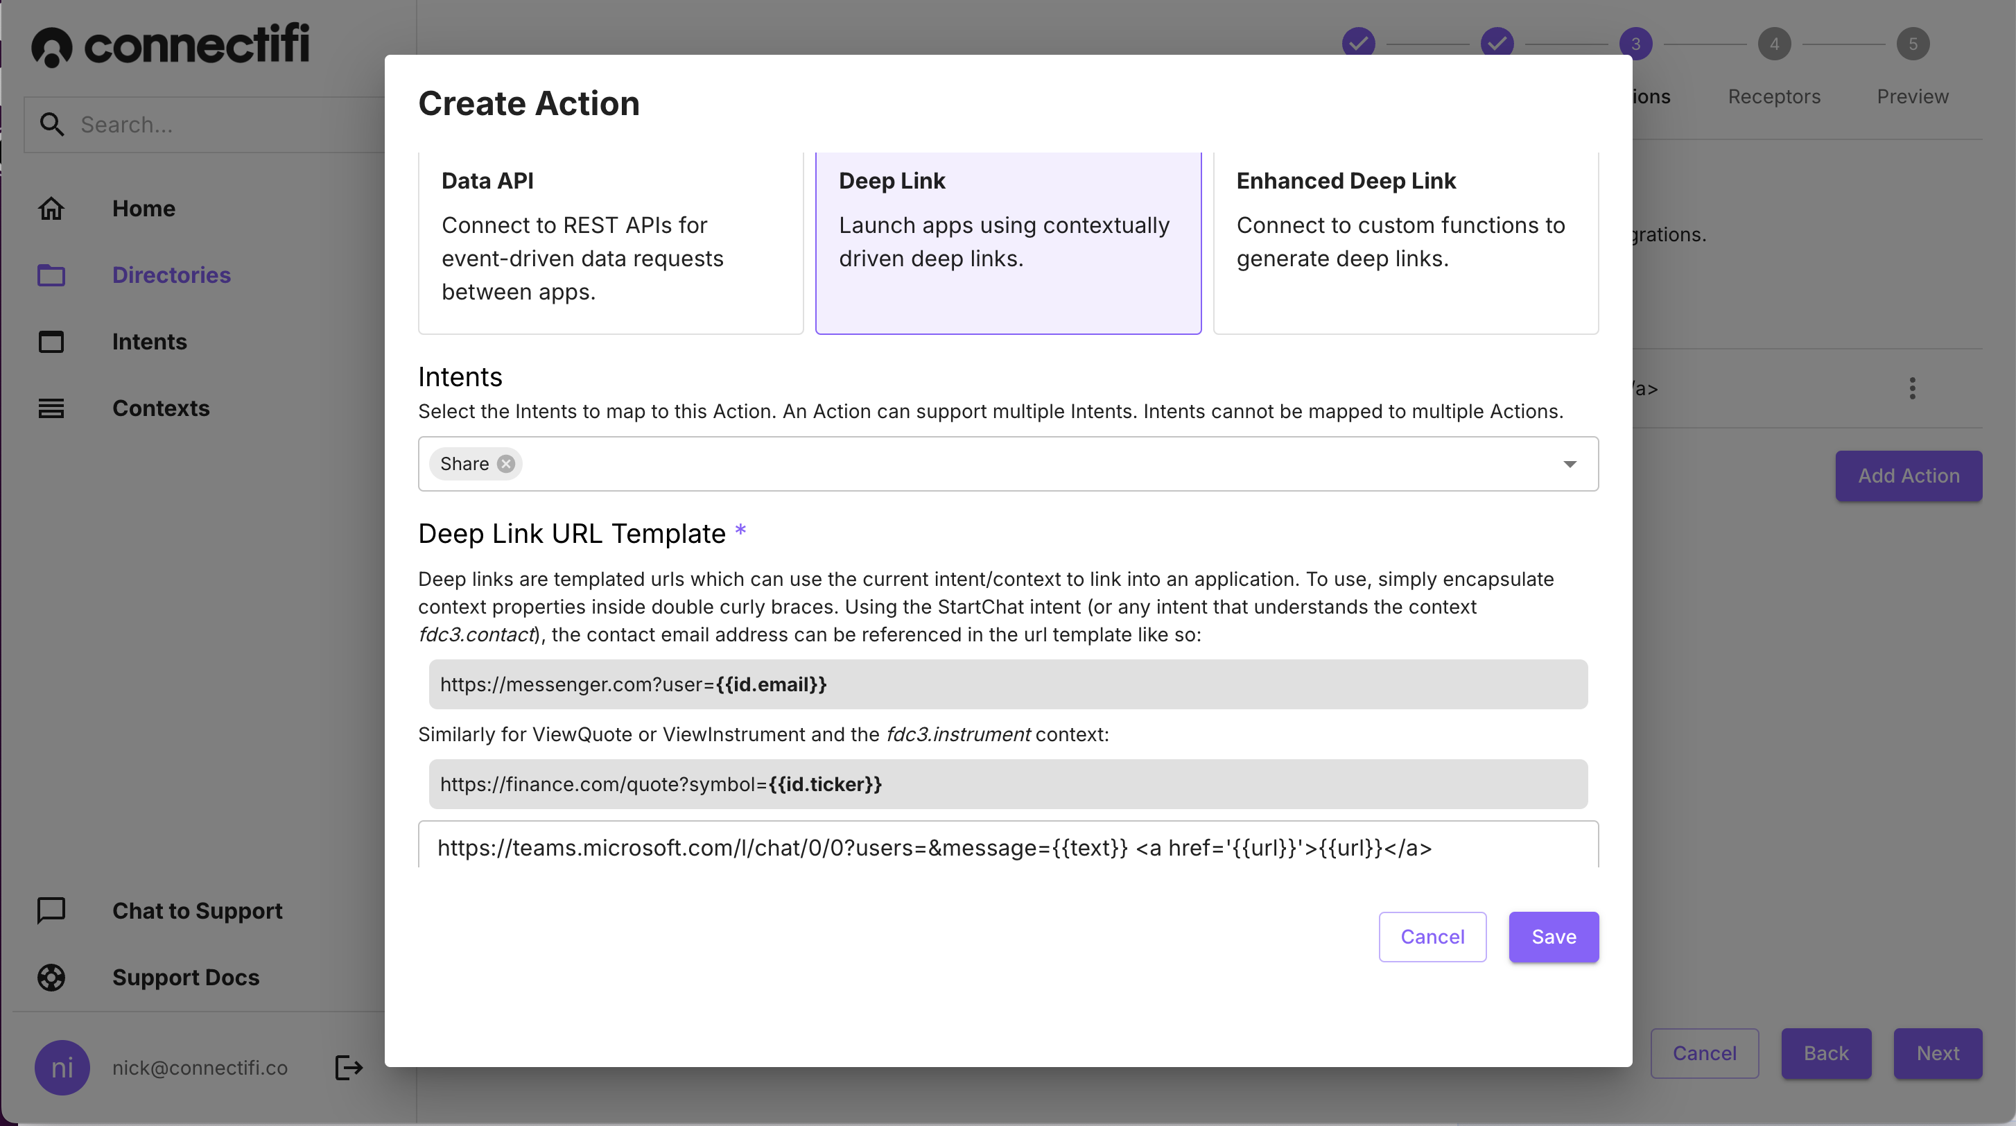Image resolution: width=2016 pixels, height=1126 pixels.
Task: Click the Share chip label
Action: pos(464,464)
